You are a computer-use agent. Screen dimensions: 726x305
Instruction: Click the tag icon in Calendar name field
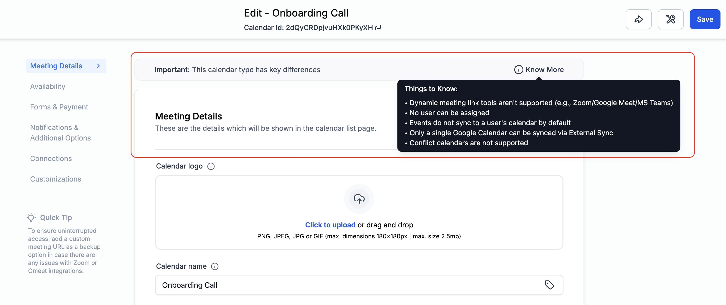click(x=549, y=285)
